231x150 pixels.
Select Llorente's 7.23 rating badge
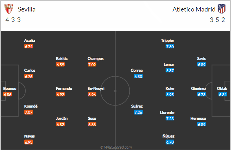pyautogui.click(x=170, y=118)
